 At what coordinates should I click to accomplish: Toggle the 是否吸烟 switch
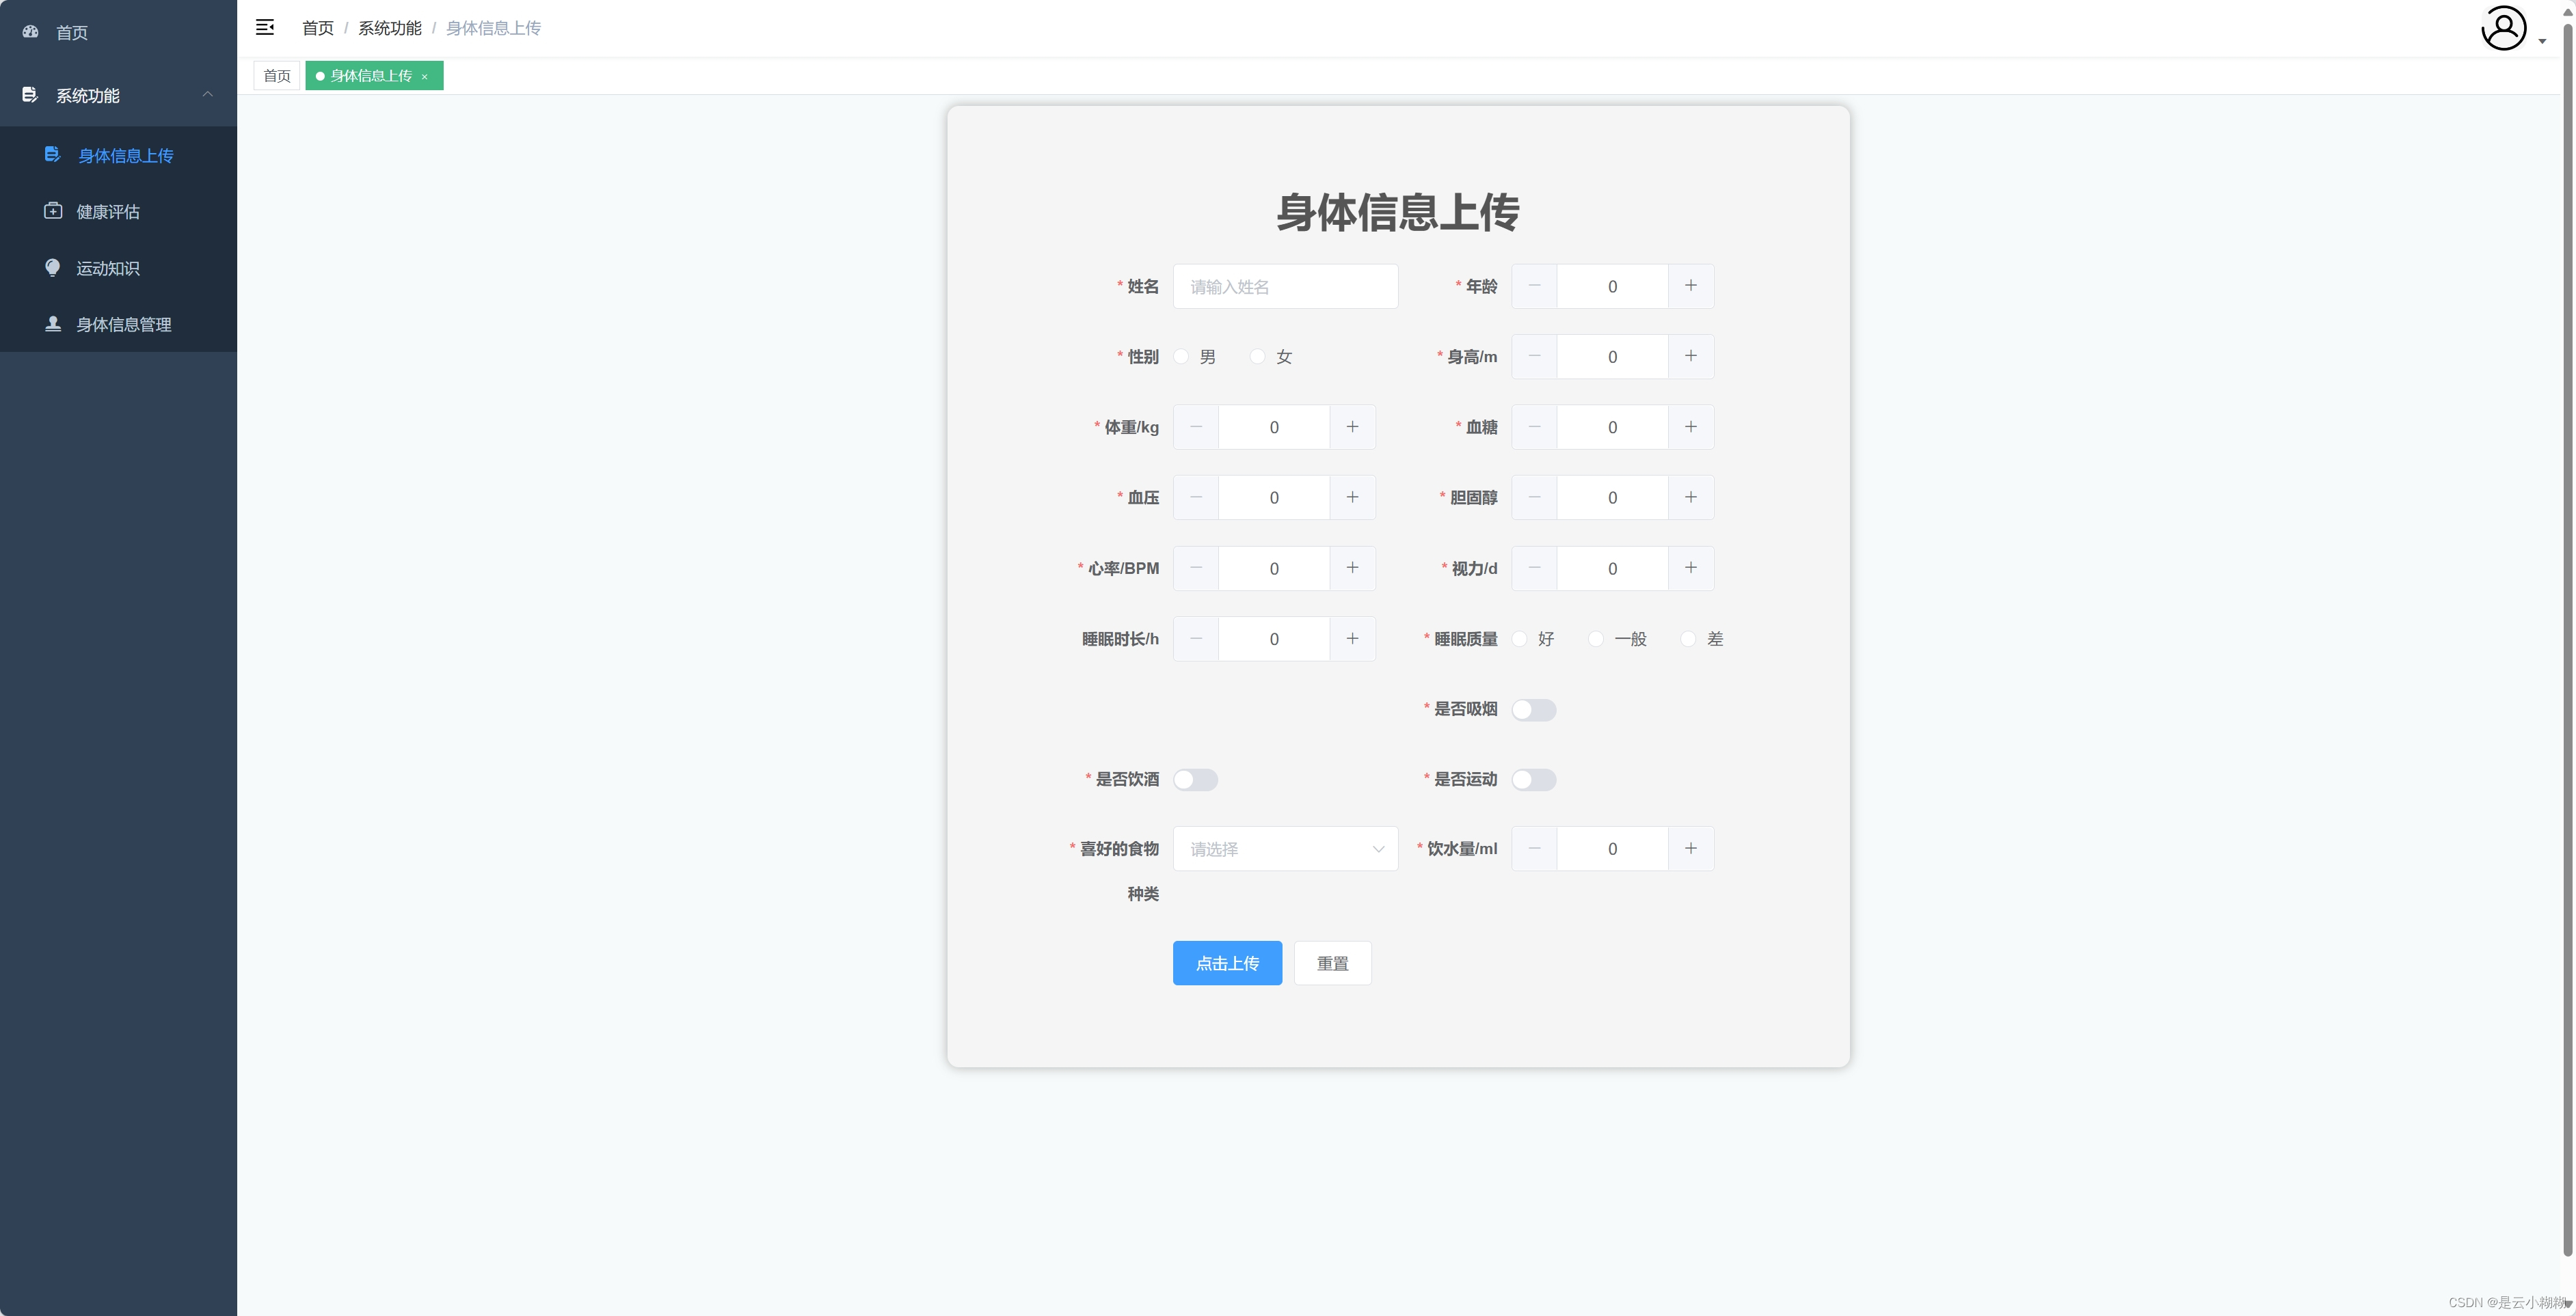pos(1533,709)
